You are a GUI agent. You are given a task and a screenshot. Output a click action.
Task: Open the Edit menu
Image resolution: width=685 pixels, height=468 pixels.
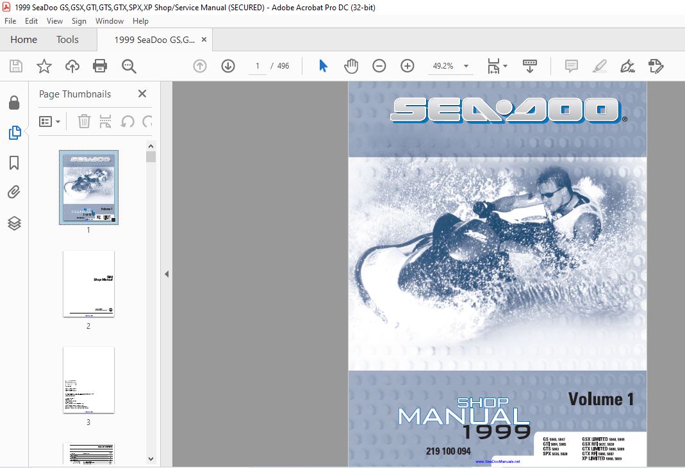tap(31, 21)
